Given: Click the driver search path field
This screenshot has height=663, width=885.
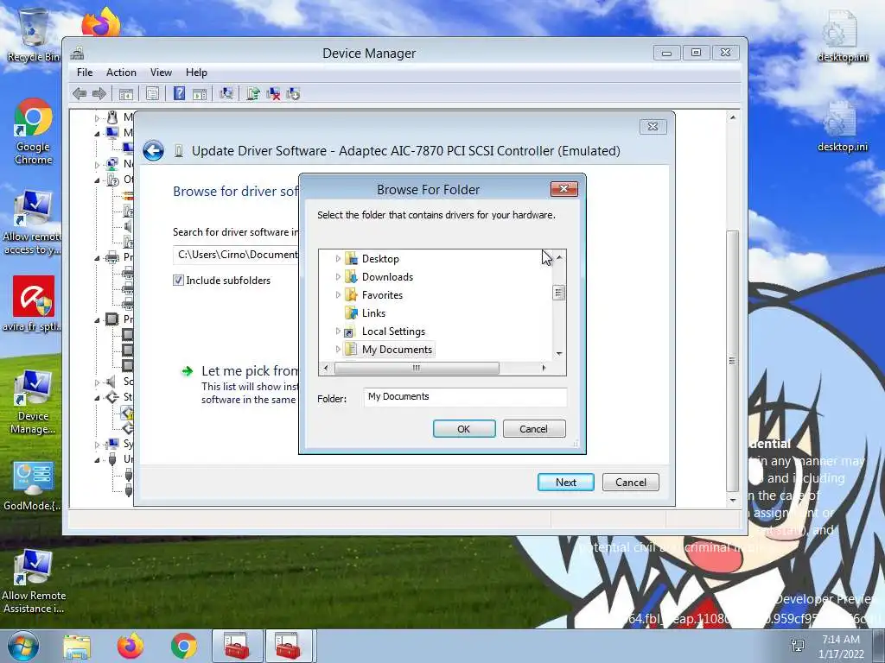Looking at the screenshot, I should click(237, 255).
